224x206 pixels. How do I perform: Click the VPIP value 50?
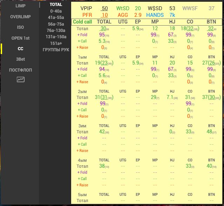click(105, 8)
